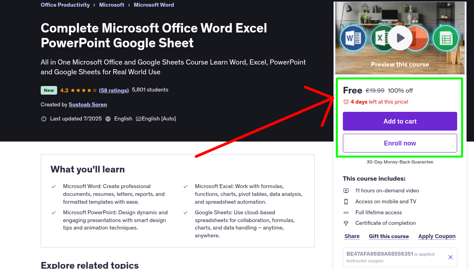This screenshot has height=269, width=474.
Task: Visit instructor Sustoab Soren's profile
Action: pyautogui.click(x=88, y=104)
